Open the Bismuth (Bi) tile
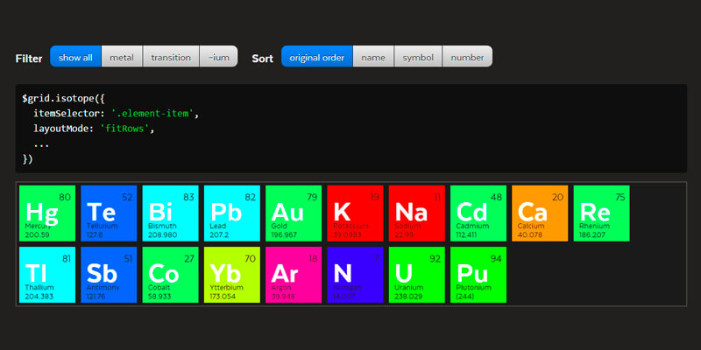Image resolution: width=701 pixels, height=350 pixels. click(170, 213)
